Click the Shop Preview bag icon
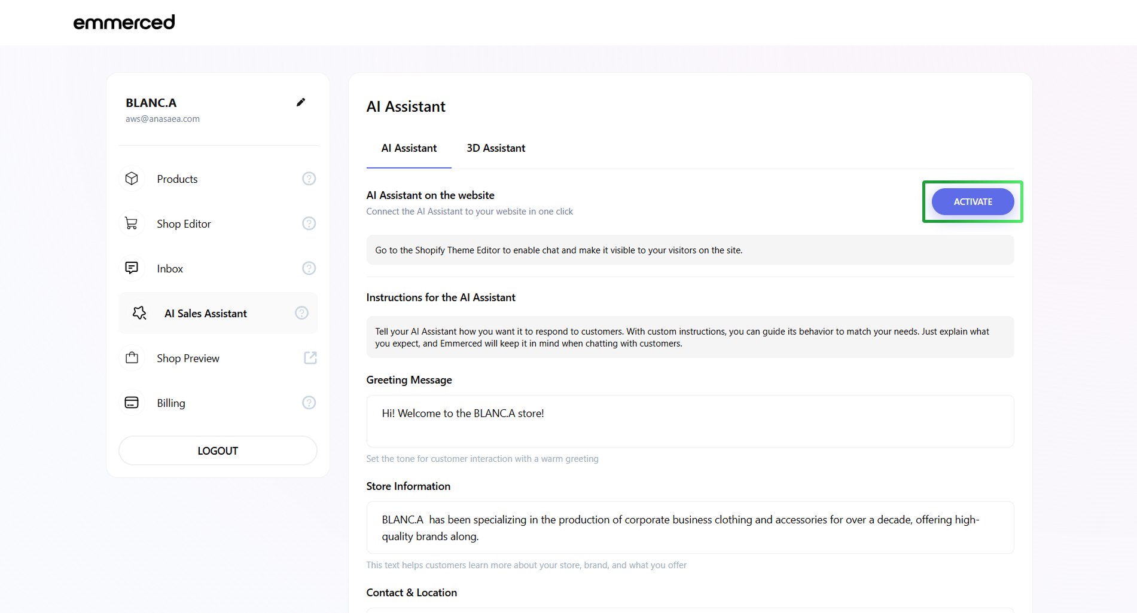Image resolution: width=1137 pixels, height=613 pixels. coord(132,358)
